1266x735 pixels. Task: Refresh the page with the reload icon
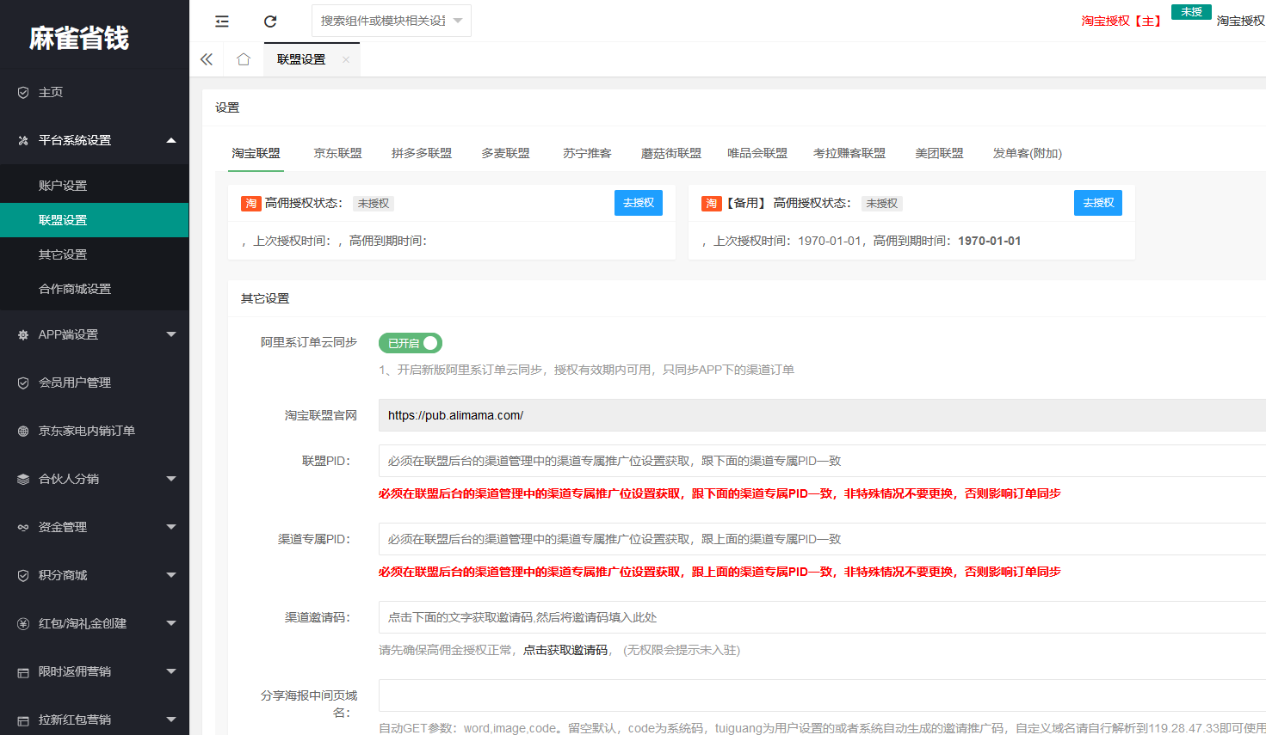tap(270, 21)
